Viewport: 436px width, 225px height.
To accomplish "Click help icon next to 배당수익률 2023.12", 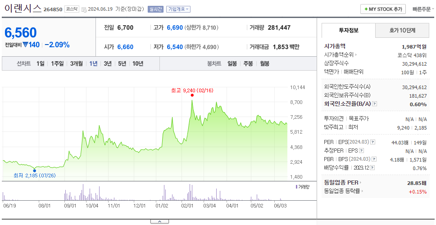I will [372, 168].
